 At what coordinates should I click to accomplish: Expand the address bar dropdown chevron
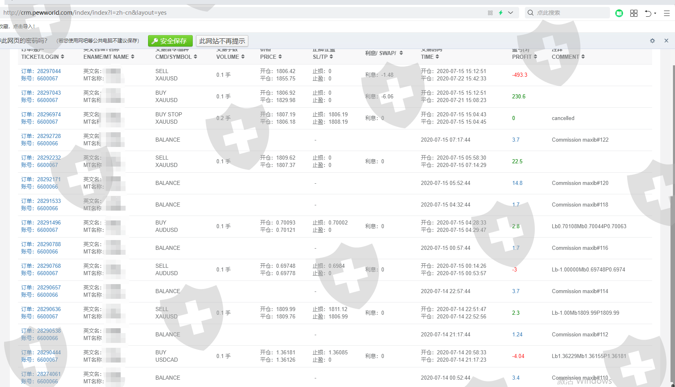coord(511,13)
